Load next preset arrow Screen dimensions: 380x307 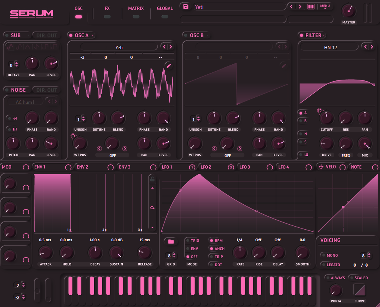[300, 7]
